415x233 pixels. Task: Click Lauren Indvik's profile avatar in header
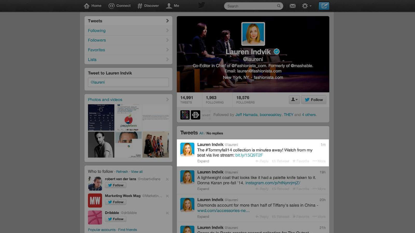coord(253,34)
